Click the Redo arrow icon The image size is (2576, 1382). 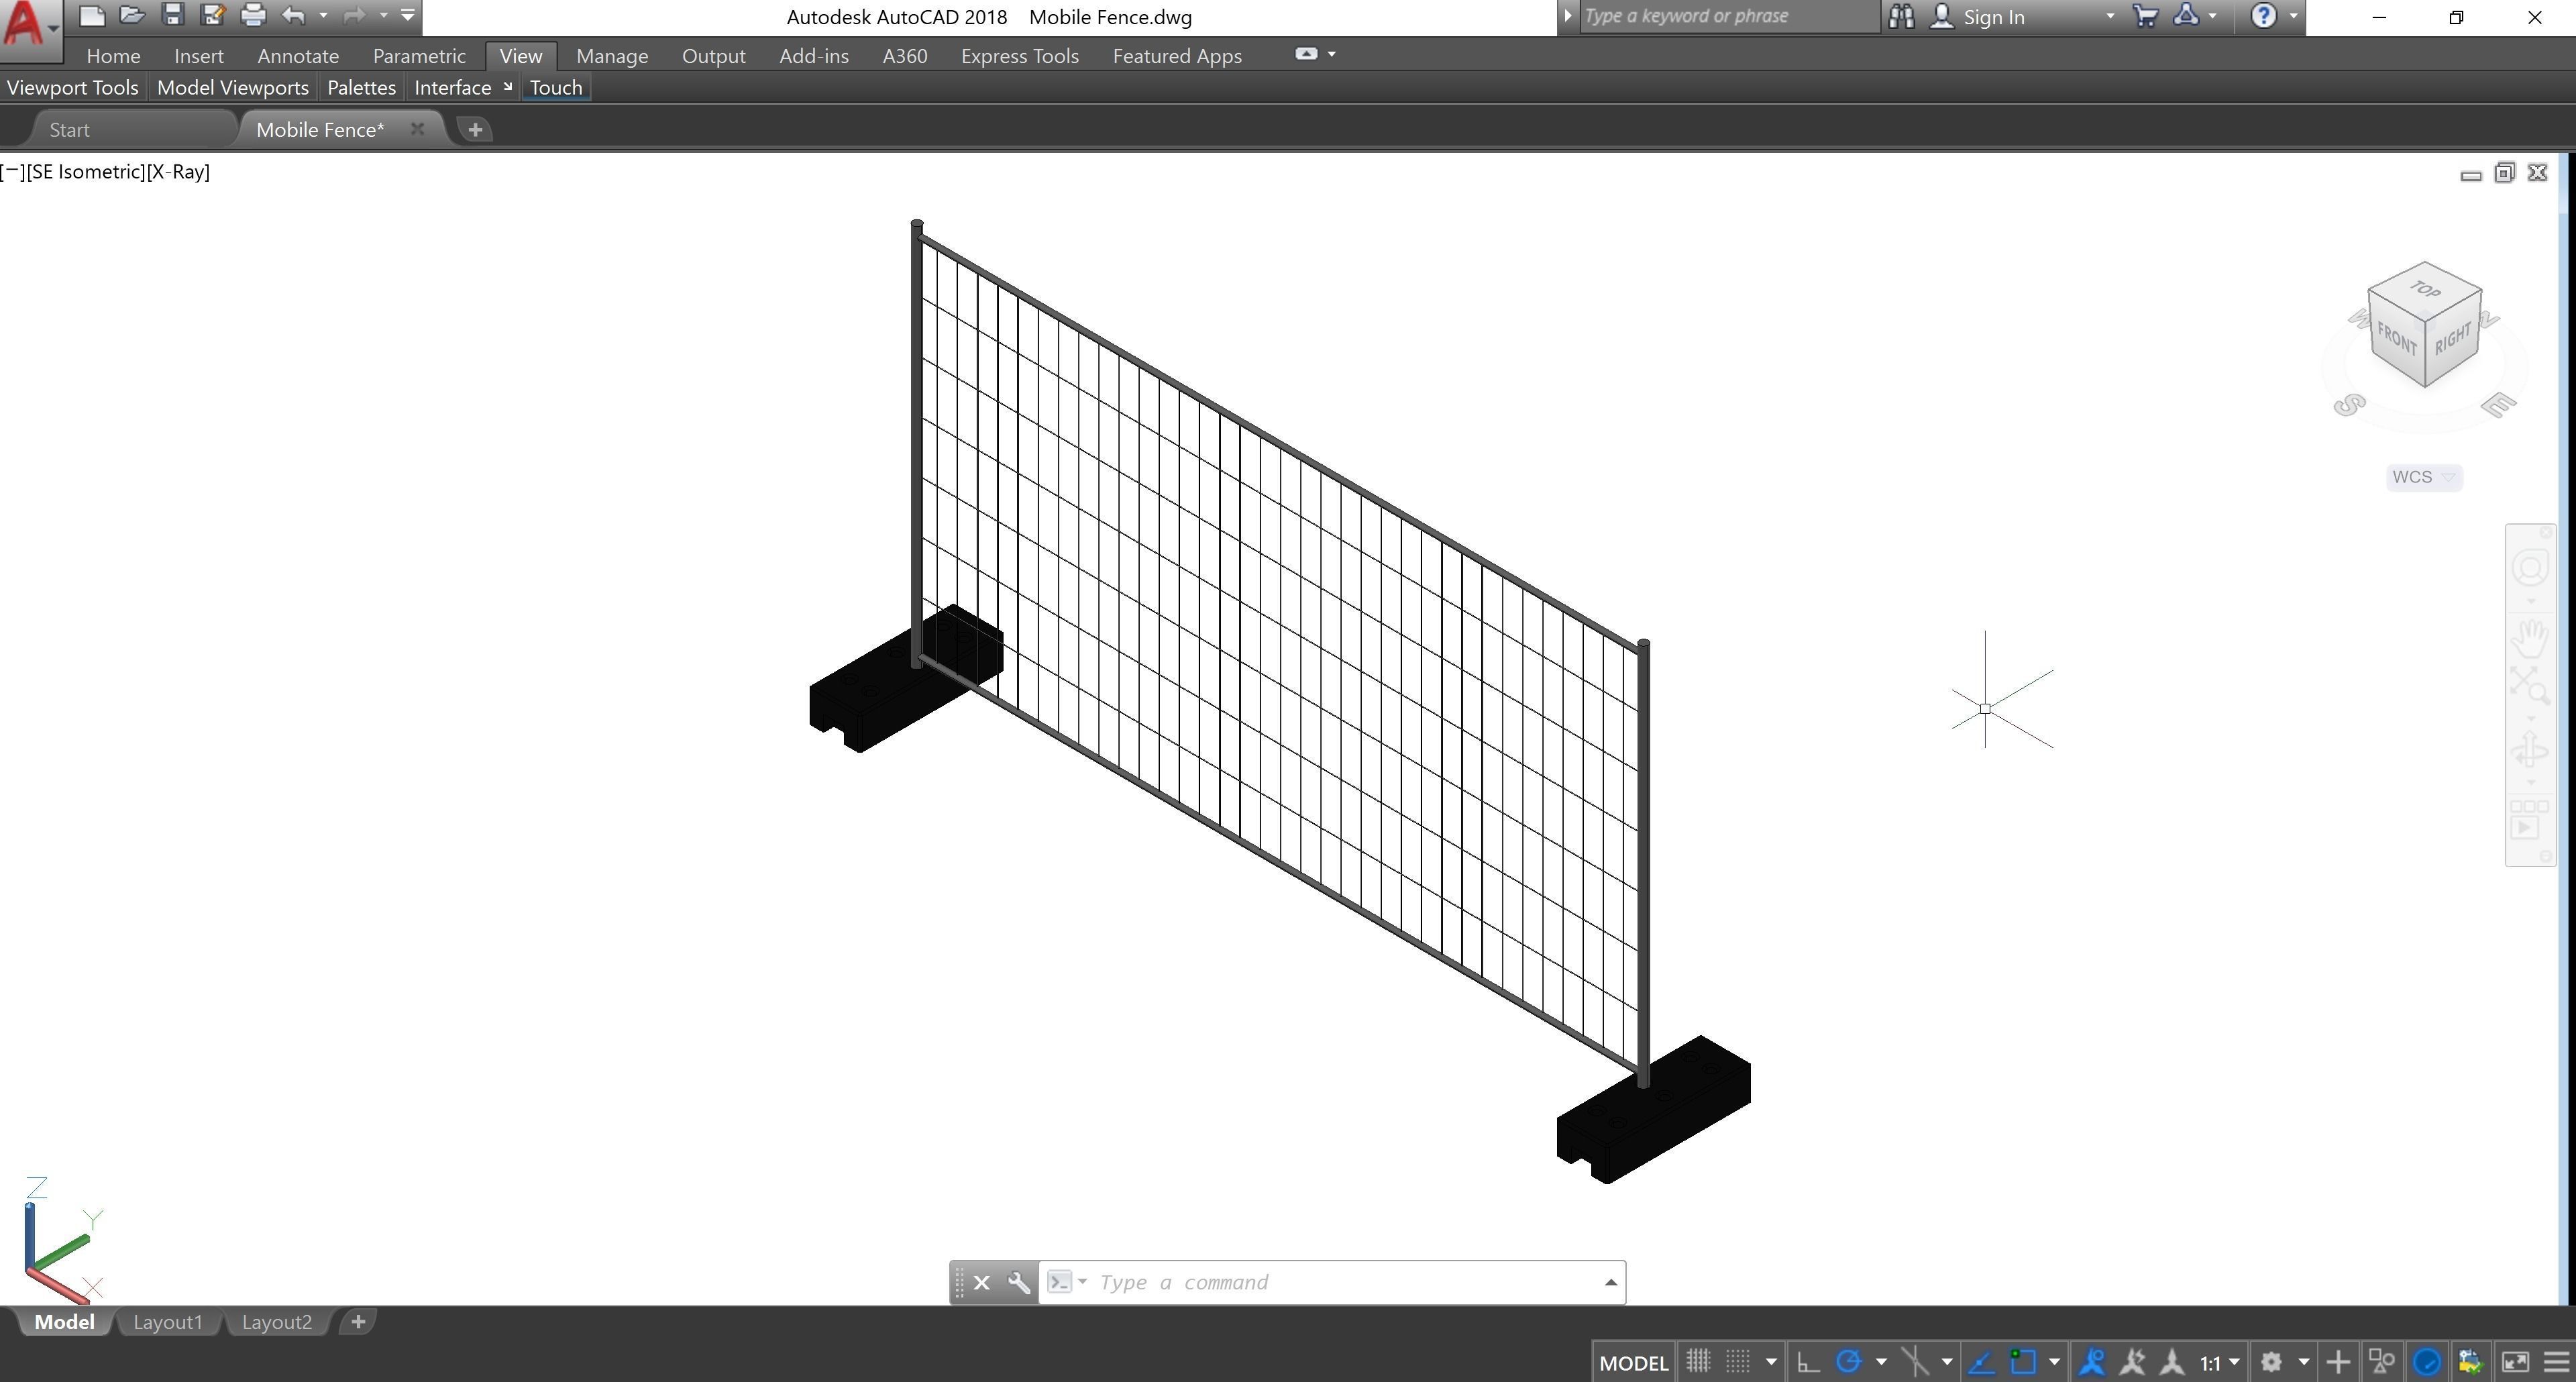[x=354, y=15]
